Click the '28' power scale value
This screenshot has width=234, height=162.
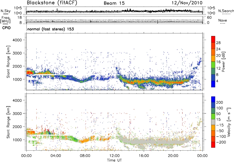pyautogui.click(x=218, y=43)
